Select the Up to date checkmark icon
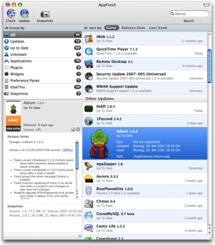This screenshot has height=245, width=215. tap(7, 48)
